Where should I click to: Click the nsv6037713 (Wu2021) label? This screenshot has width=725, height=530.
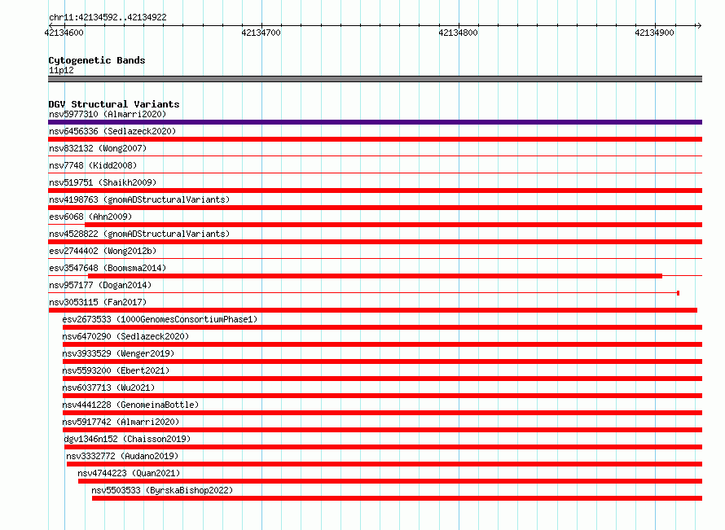(x=108, y=388)
